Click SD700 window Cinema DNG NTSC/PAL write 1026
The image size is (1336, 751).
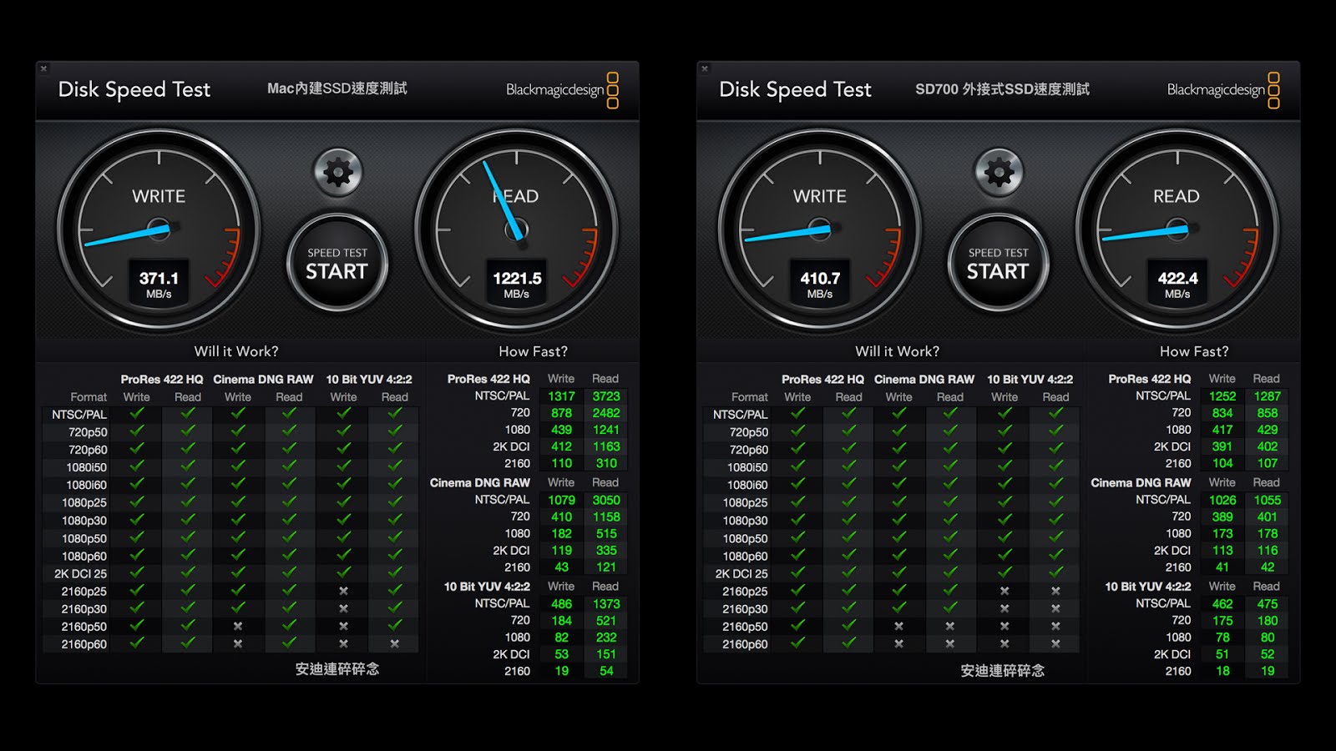point(1222,500)
